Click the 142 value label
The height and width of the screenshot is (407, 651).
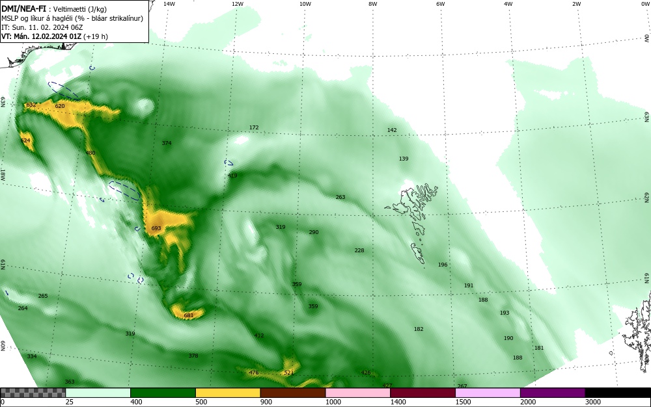click(x=392, y=130)
